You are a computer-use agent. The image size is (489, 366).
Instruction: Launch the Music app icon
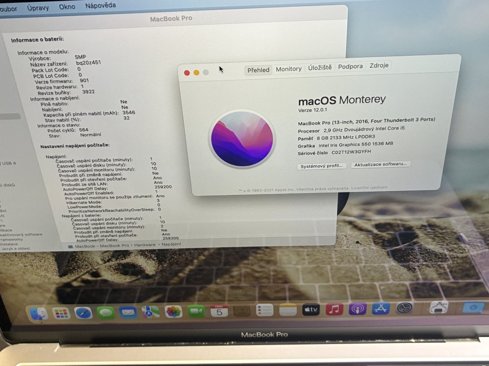[334, 309]
